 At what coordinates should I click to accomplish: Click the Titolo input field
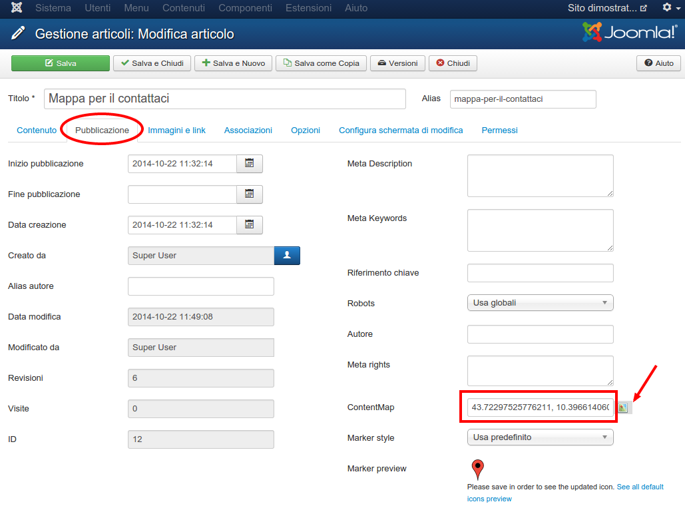pyautogui.click(x=224, y=99)
